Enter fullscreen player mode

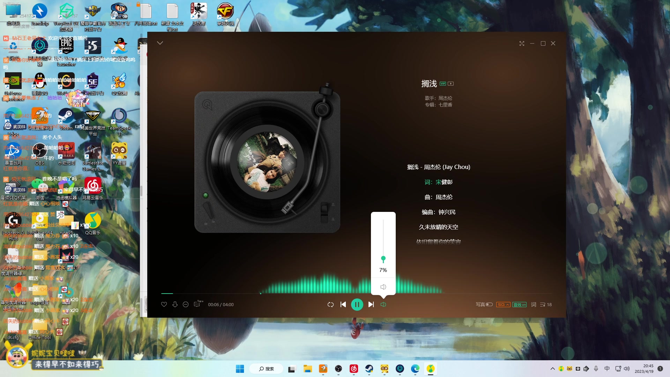click(522, 43)
